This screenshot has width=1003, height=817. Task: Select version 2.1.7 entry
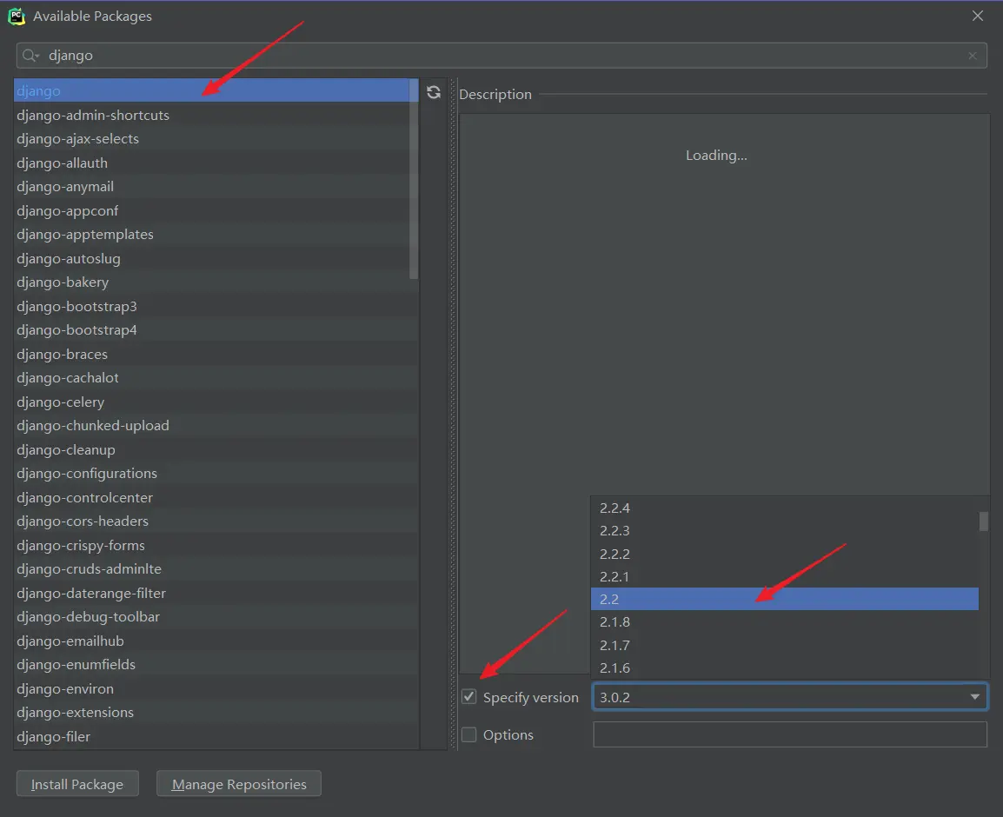click(x=784, y=645)
